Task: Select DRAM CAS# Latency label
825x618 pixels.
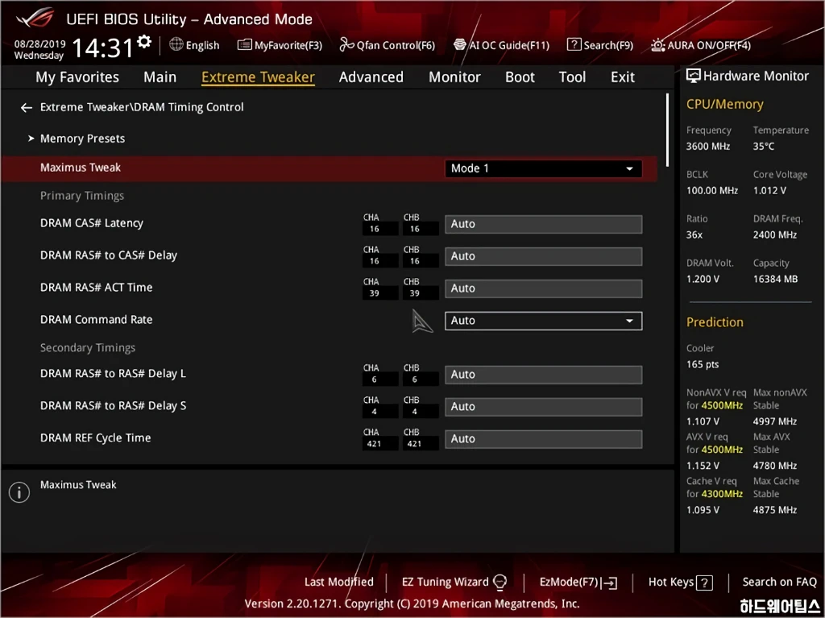Action: [x=92, y=223]
